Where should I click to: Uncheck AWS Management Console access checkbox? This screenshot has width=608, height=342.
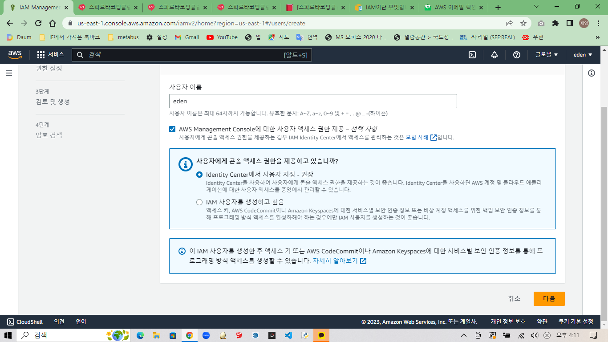172,129
